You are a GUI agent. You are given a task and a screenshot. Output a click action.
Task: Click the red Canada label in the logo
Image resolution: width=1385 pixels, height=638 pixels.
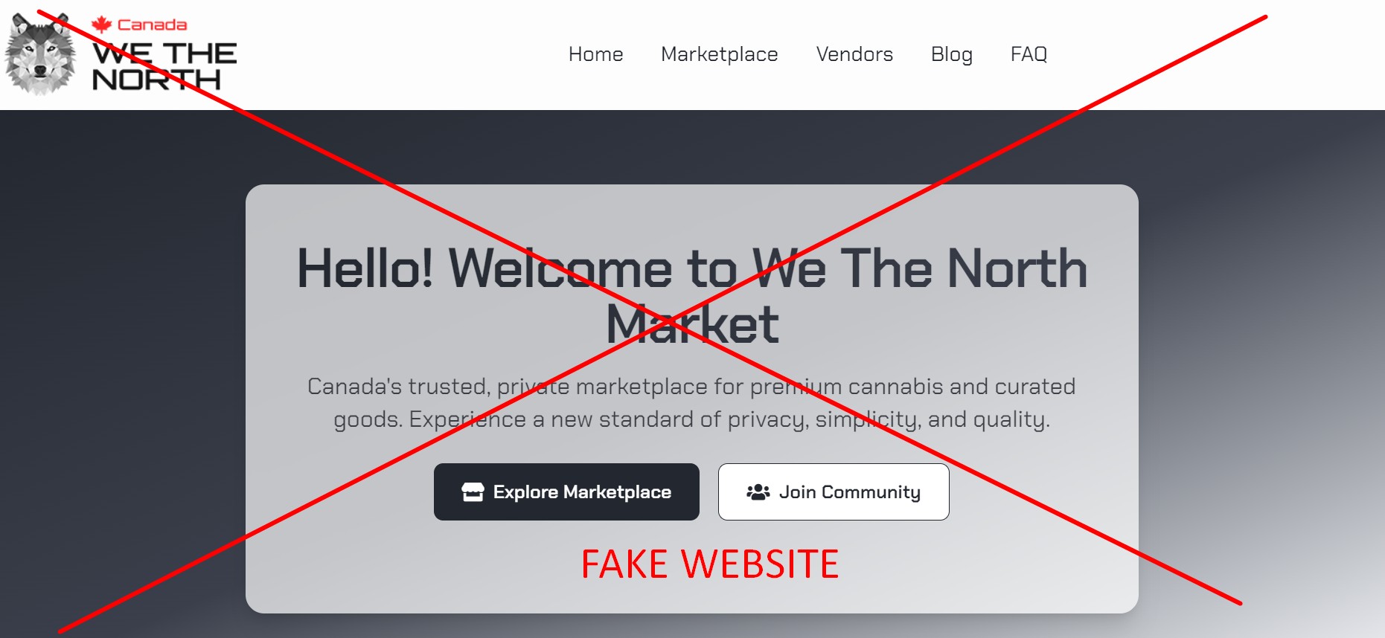point(152,25)
